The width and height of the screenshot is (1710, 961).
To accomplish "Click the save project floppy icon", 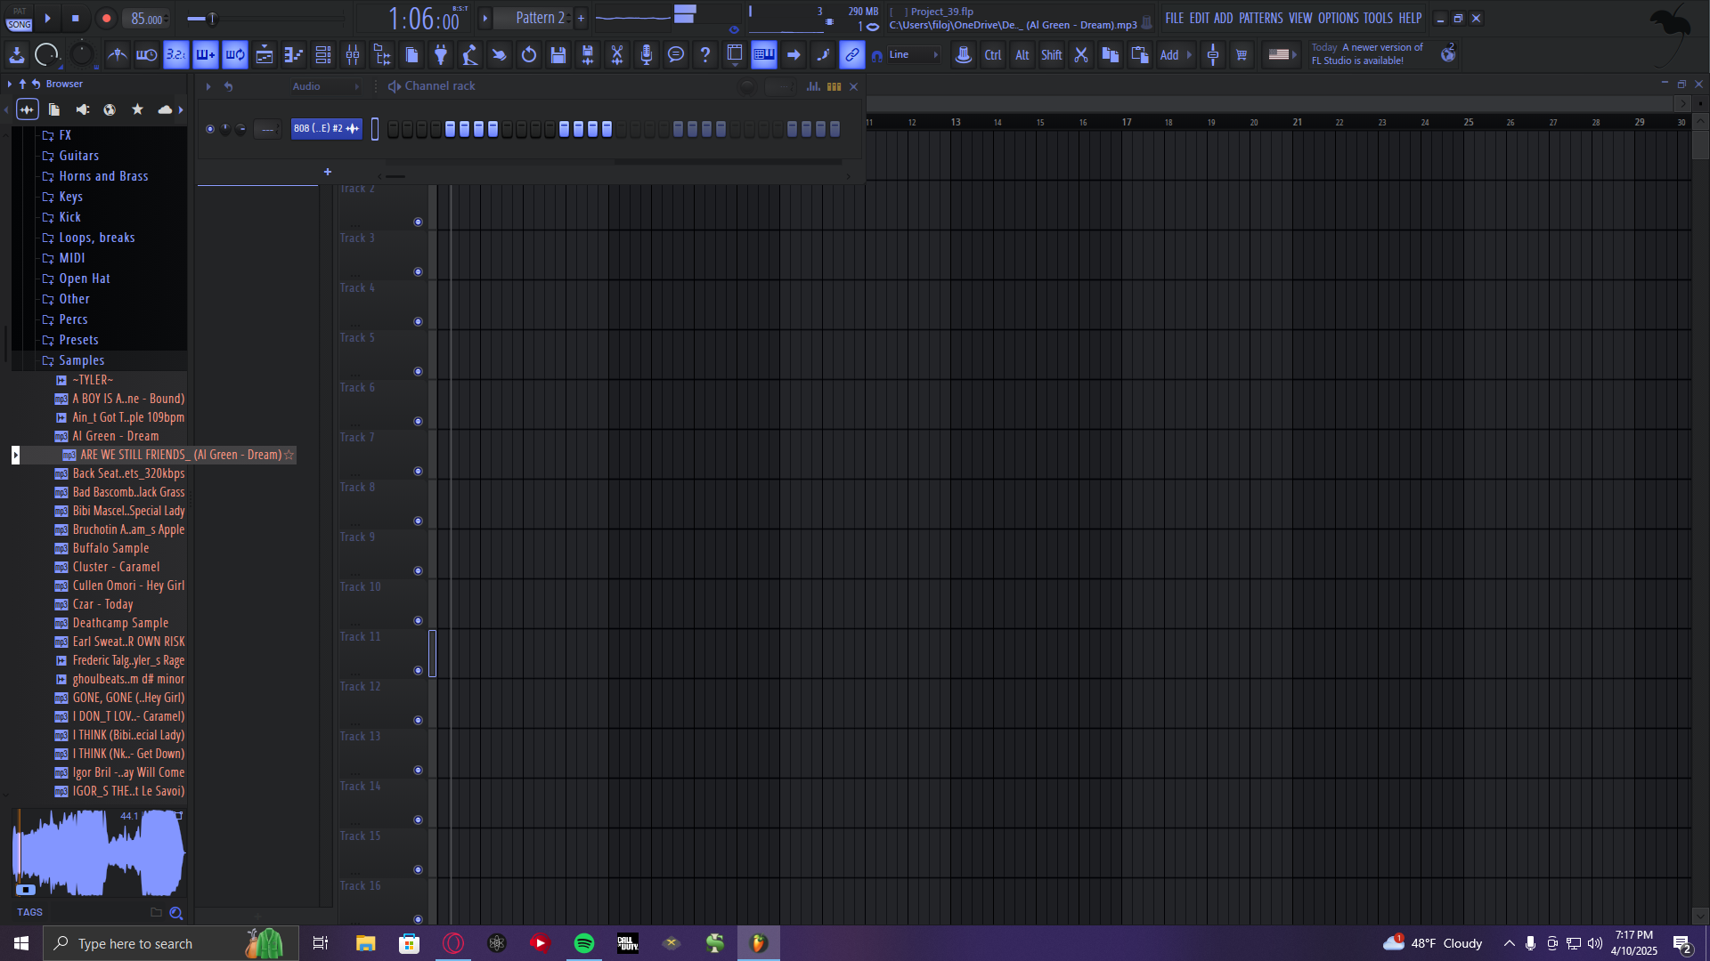I will (x=558, y=55).
